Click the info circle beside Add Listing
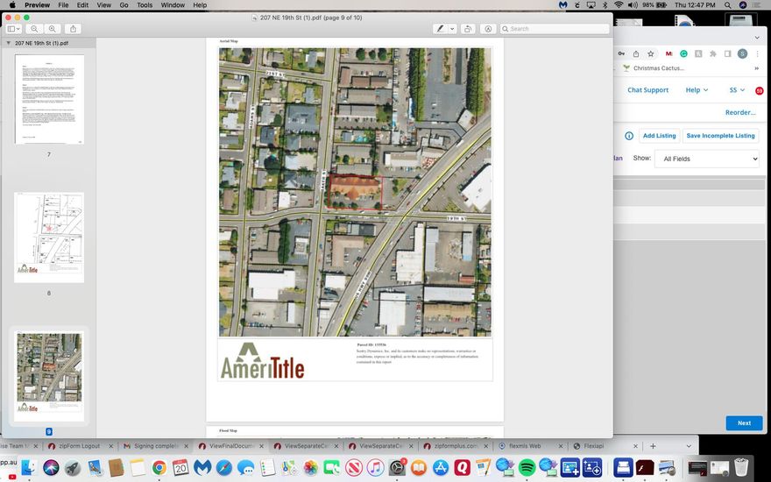The width and height of the screenshot is (771, 482). [x=628, y=136]
